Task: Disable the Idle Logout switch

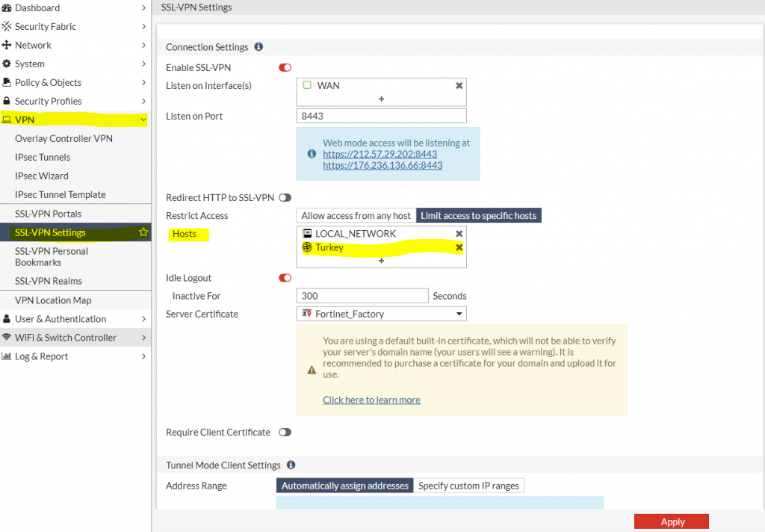Action: tap(285, 278)
